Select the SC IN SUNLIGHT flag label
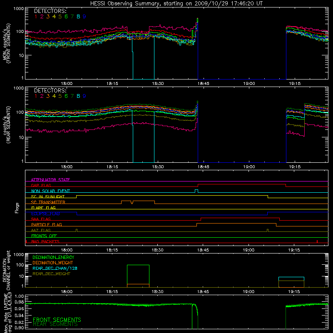The height and width of the screenshot is (333, 333). click(x=48, y=196)
